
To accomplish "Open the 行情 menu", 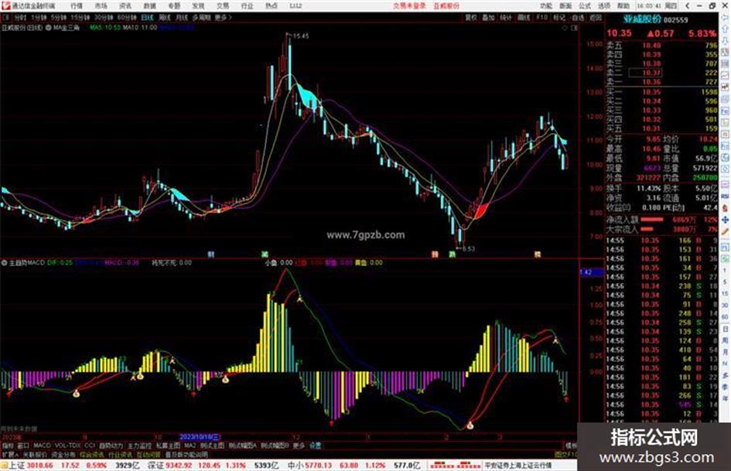I will click(x=77, y=5).
